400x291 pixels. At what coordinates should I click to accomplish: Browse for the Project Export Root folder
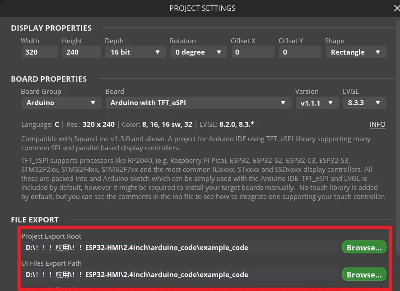click(364, 248)
